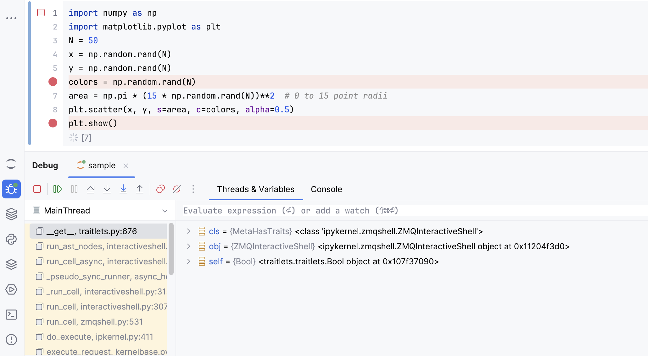Image resolution: width=648 pixels, height=356 pixels.
Task: Click the Resume Program button
Action: point(57,189)
